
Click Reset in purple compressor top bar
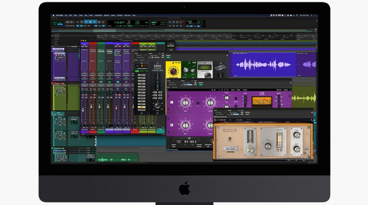point(245,90)
